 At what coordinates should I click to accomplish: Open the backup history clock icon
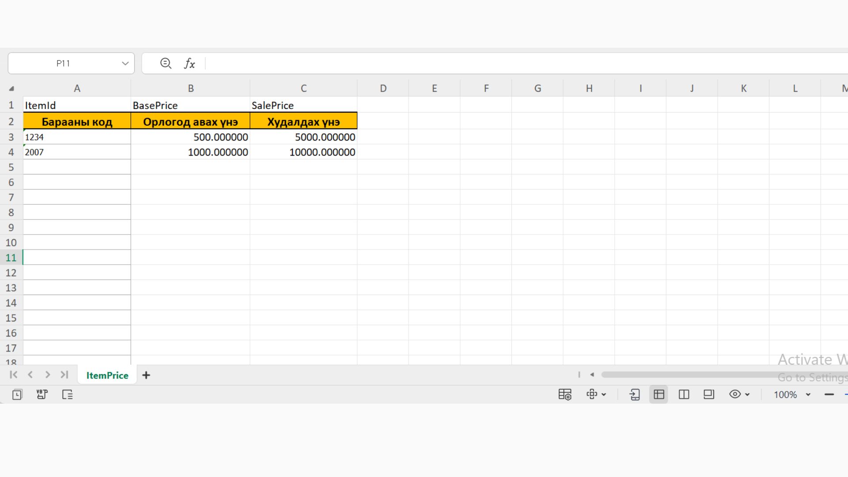[x=17, y=394]
